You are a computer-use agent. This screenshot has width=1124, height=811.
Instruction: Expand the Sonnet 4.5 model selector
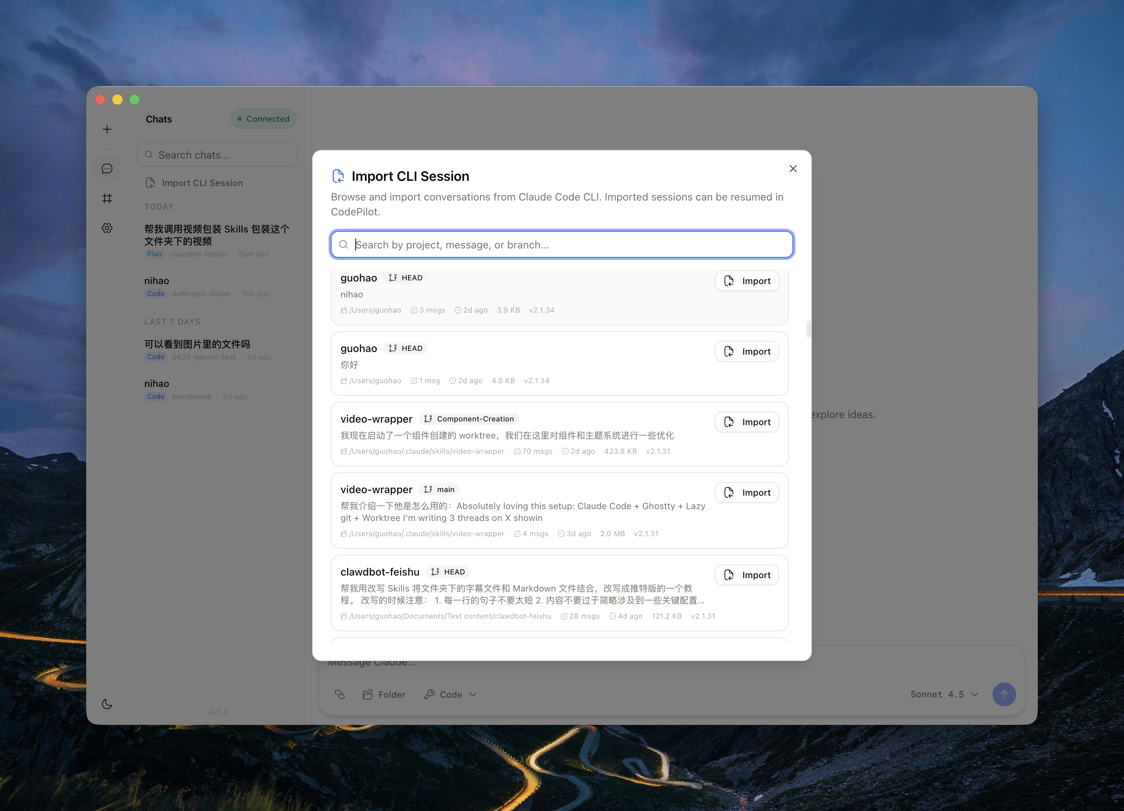[x=944, y=694]
